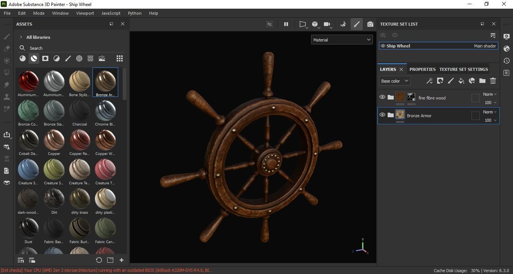This screenshot has height=274, width=513.
Task: Open the Python menu
Action: point(135,13)
